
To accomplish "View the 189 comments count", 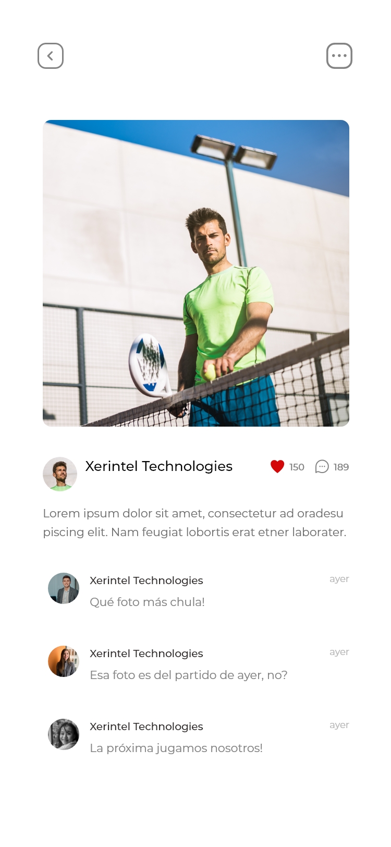I will click(341, 467).
